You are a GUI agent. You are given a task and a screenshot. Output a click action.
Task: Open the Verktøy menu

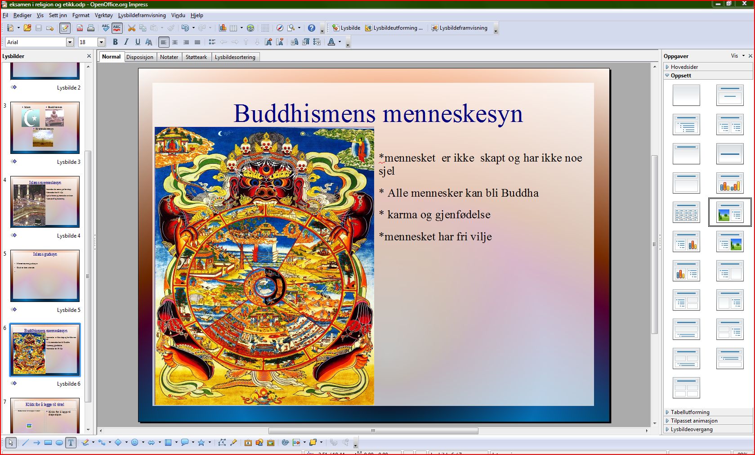103,15
